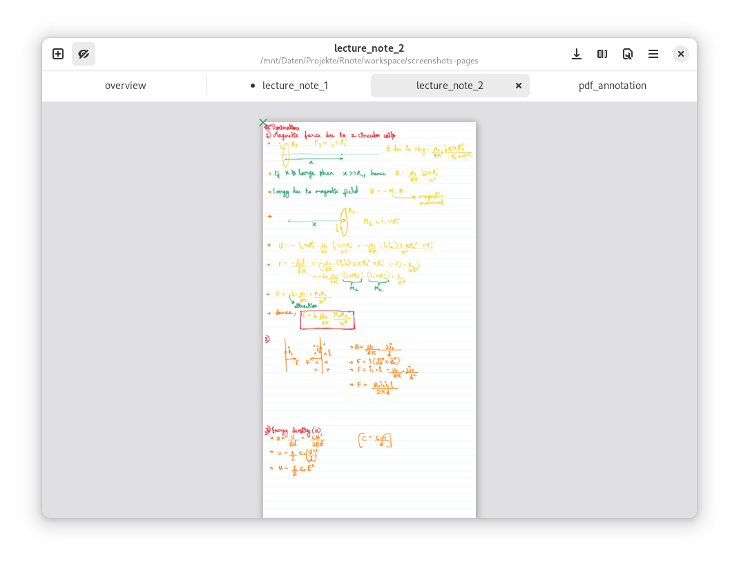The height and width of the screenshot is (564, 739).
Task: Close the lecture_note_2 tab
Action: pos(519,86)
